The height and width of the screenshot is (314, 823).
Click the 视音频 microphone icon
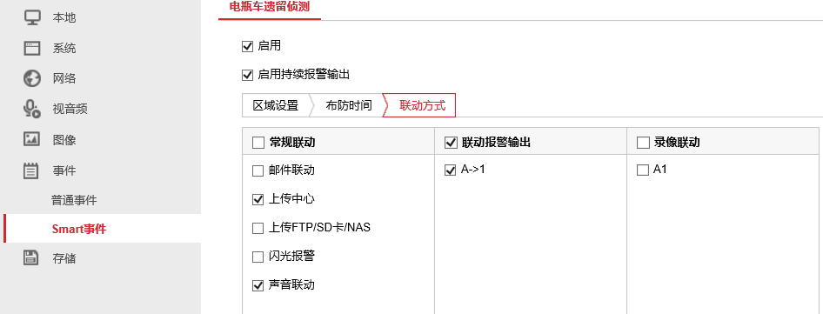[32, 110]
